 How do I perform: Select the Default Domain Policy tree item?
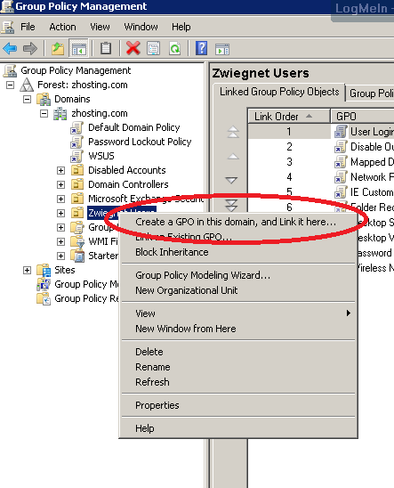coord(134,127)
